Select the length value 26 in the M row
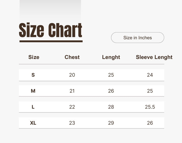The width and height of the screenshot is (182, 143). tap(111, 91)
